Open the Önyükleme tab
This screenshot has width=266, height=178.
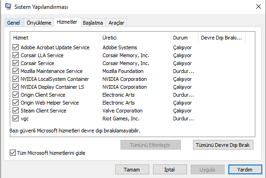(x=39, y=23)
